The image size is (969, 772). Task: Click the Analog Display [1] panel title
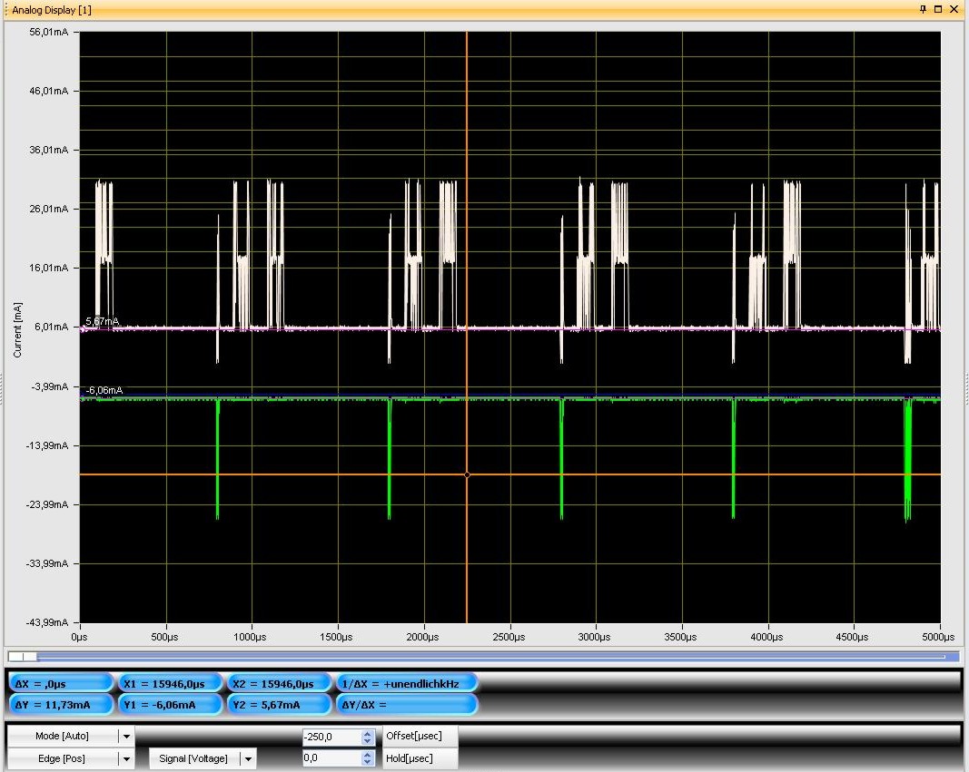point(52,10)
